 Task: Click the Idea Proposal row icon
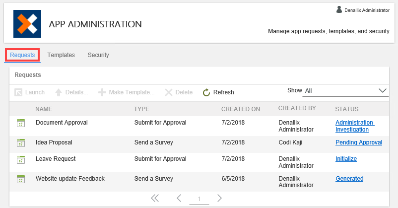click(x=21, y=143)
